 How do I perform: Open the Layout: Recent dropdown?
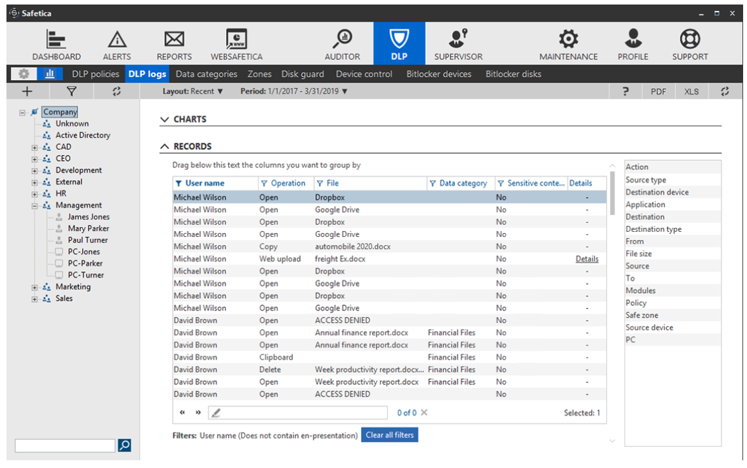click(x=193, y=92)
